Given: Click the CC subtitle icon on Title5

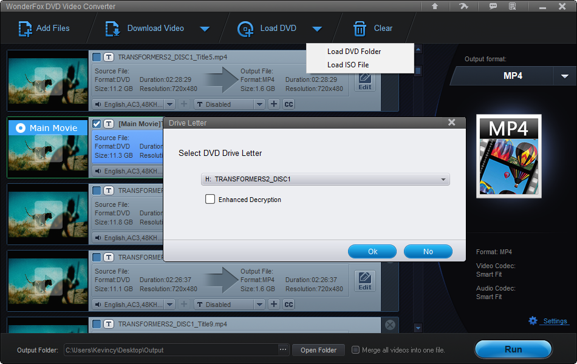Looking at the screenshot, I should click(288, 104).
